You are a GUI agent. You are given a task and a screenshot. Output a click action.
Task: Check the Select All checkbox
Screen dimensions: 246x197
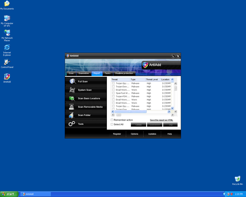(x=112, y=124)
